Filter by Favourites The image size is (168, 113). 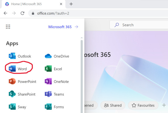point(143,105)
